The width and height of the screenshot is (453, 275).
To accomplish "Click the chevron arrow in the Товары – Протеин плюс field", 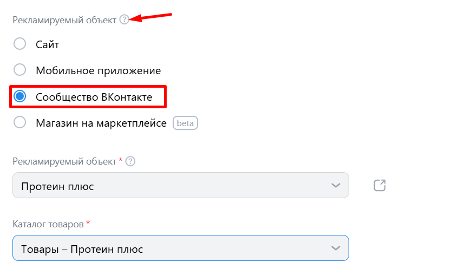I will (336, 248).
